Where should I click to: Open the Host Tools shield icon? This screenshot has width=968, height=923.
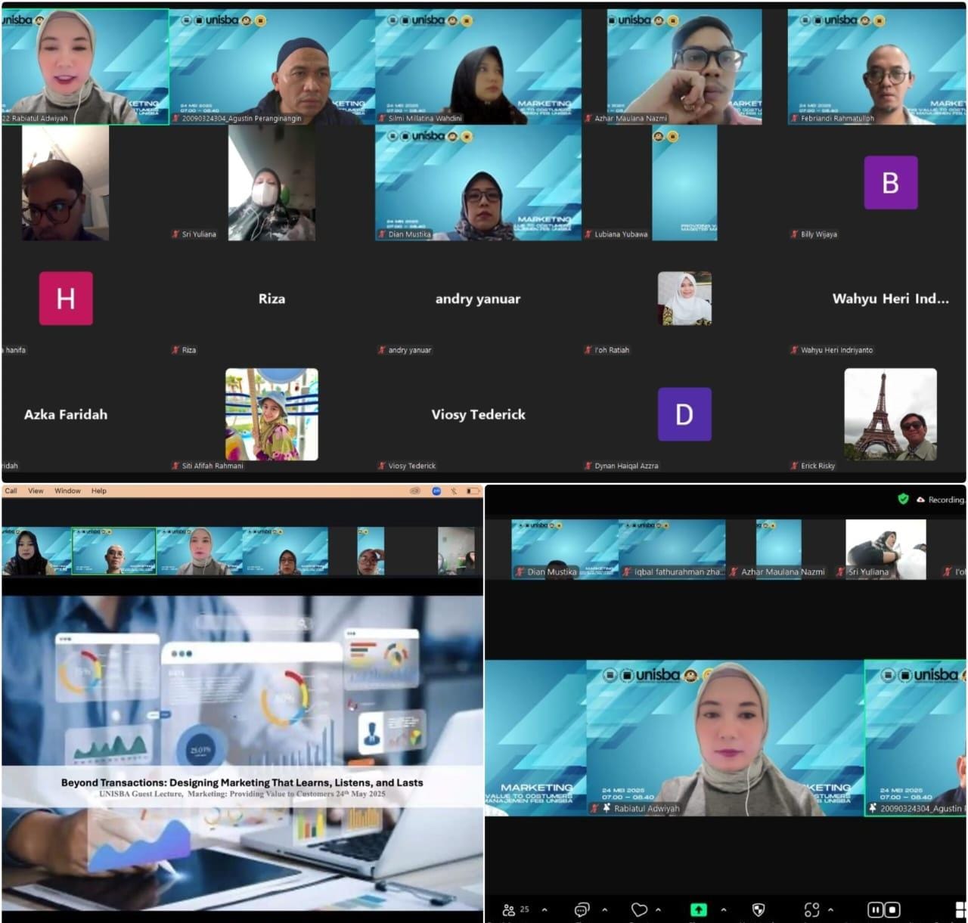[x=759, y=909]
